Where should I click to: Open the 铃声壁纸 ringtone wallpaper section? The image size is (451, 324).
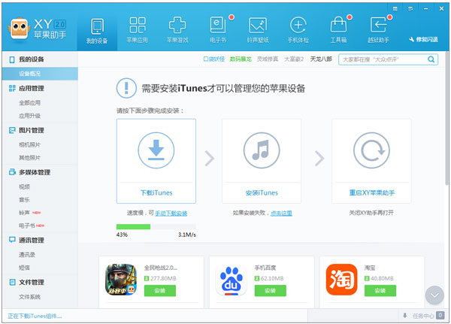pos(258,30)
